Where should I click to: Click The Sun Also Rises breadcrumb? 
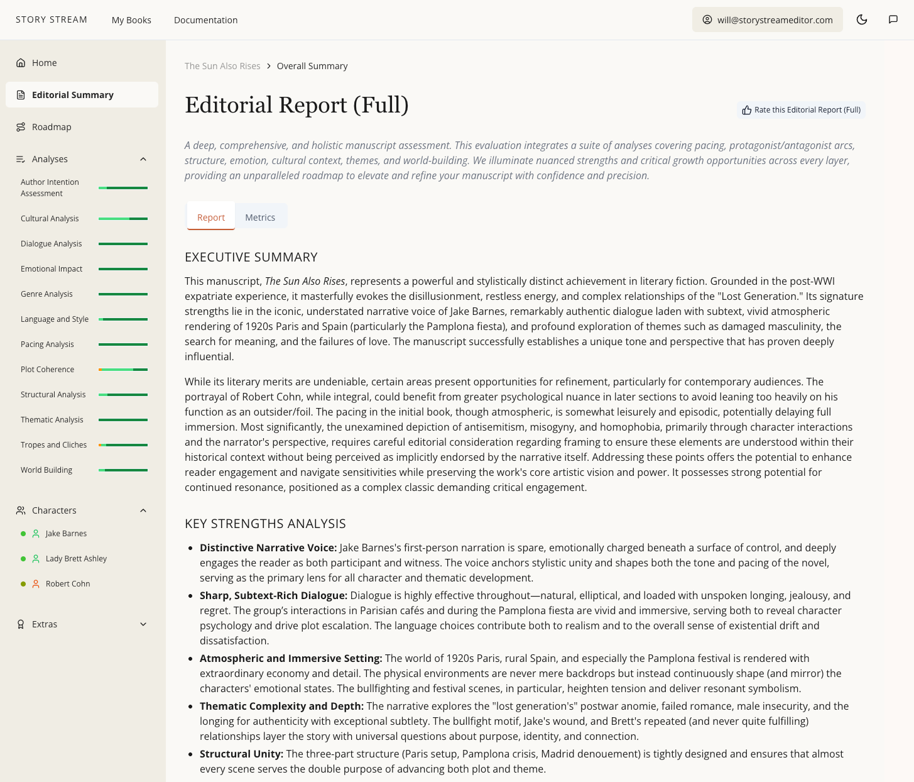point(222,66)
